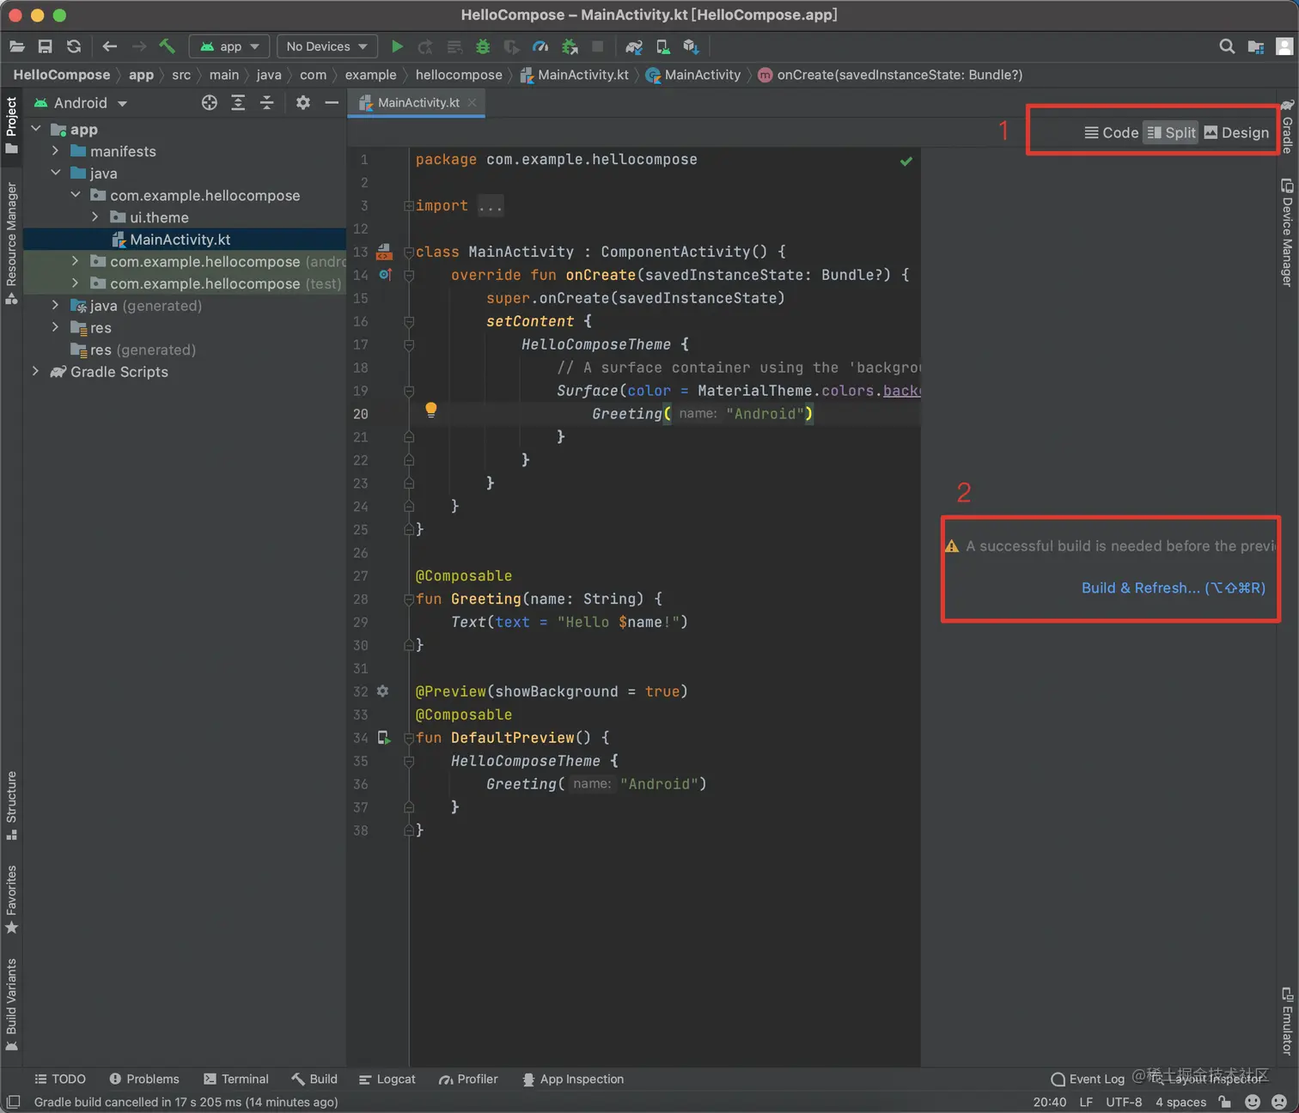1299x1113 pixels.
Task: Attach debugger to Android process icon
Action: 569,46
